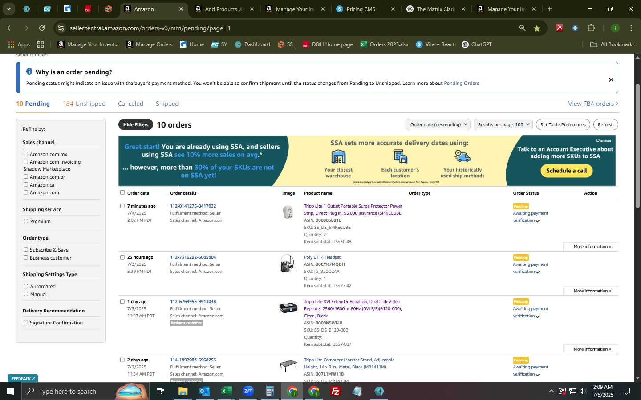The height and width of the screenshot is (400, 641).
Task: Open the Chrome three-dot menu
Action: pyautogui.click(x=631, y=28)
